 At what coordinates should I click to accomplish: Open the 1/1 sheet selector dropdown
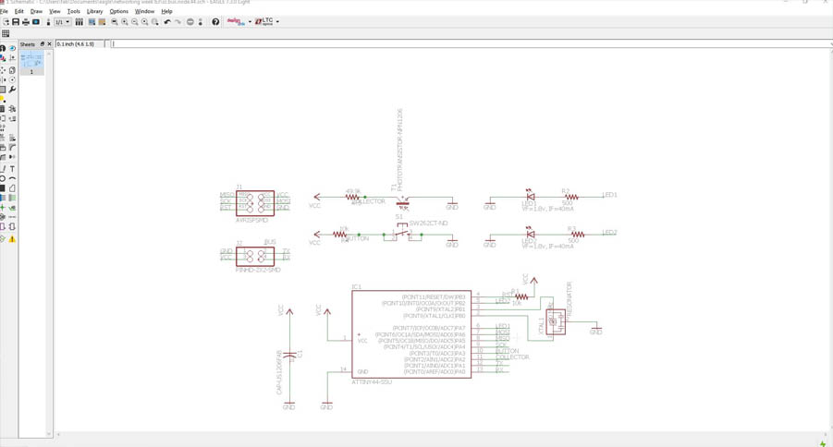63,22
